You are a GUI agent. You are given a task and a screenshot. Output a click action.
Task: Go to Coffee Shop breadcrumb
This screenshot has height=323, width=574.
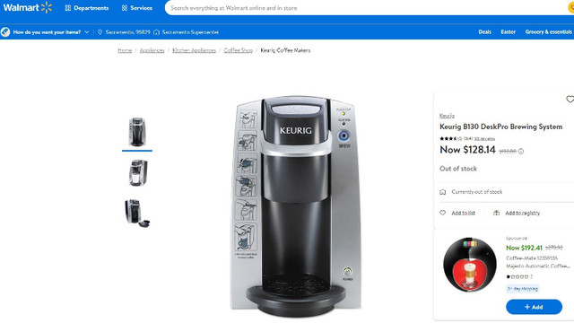[239, 50]
